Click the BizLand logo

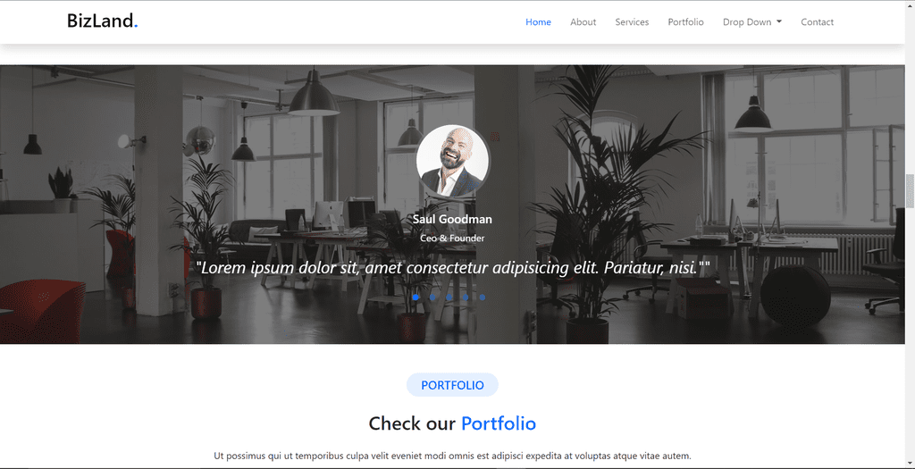click(x=103, y=21)
